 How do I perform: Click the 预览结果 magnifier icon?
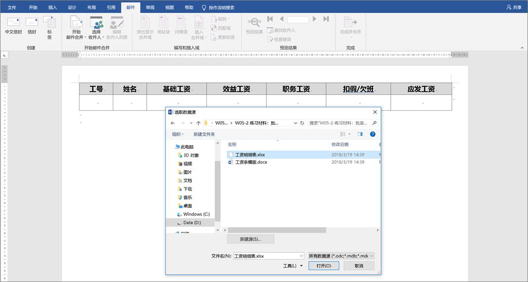(254, 23)
